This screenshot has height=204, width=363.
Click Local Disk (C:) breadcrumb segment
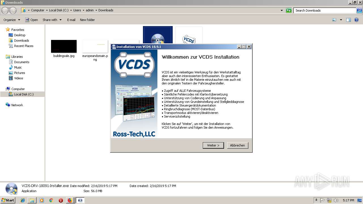tap(59, 10)
